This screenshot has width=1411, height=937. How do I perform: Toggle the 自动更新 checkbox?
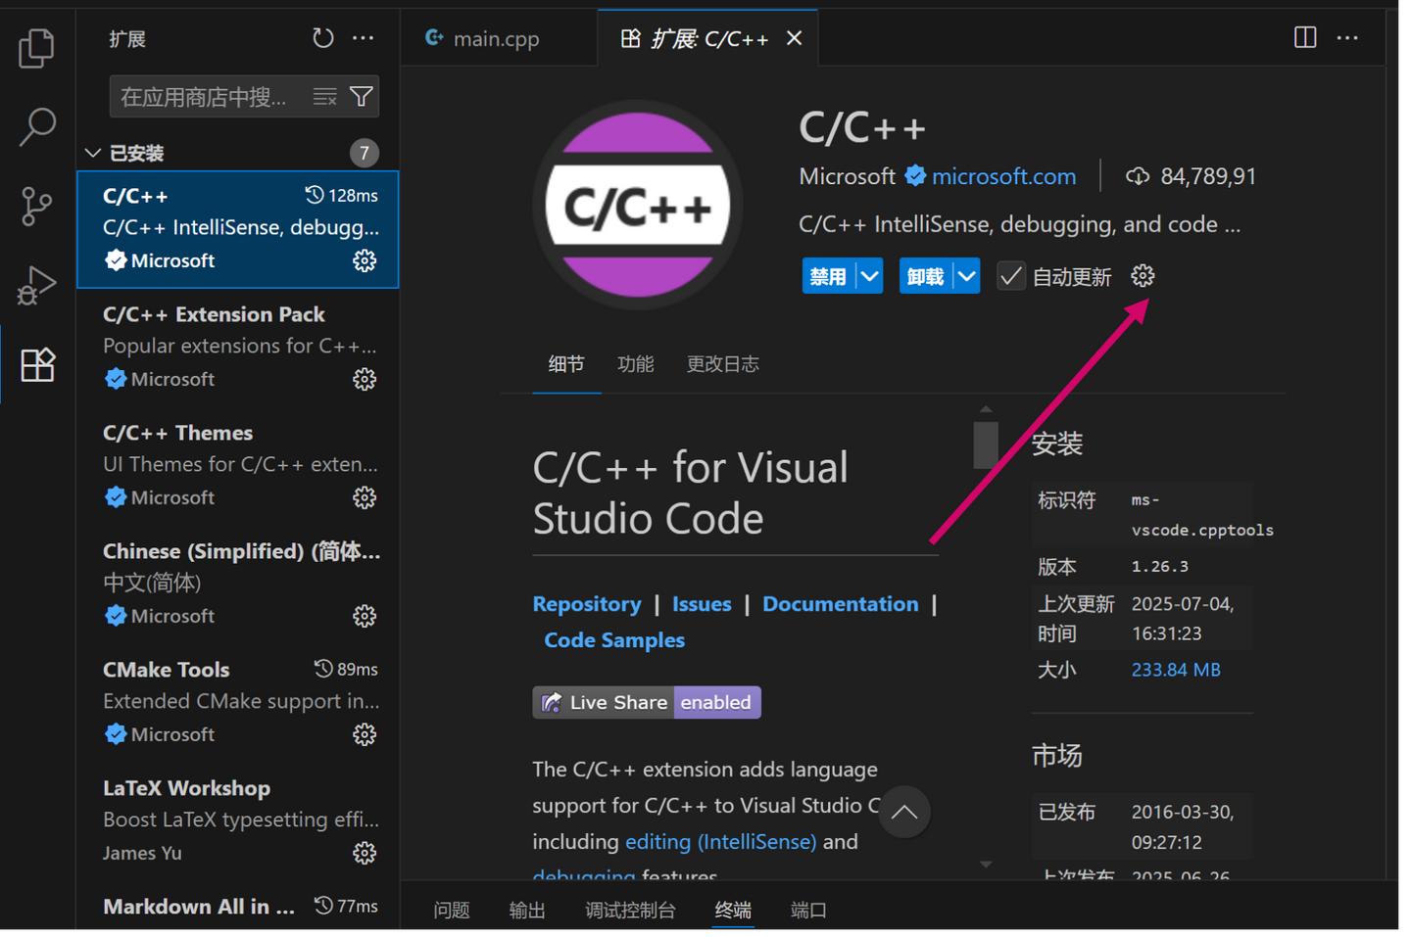(x=1010, y=276)
